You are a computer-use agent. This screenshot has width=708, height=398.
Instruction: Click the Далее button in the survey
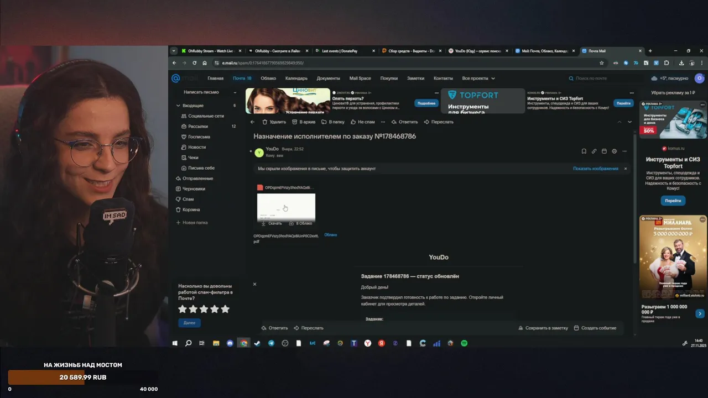coord(189,322)
